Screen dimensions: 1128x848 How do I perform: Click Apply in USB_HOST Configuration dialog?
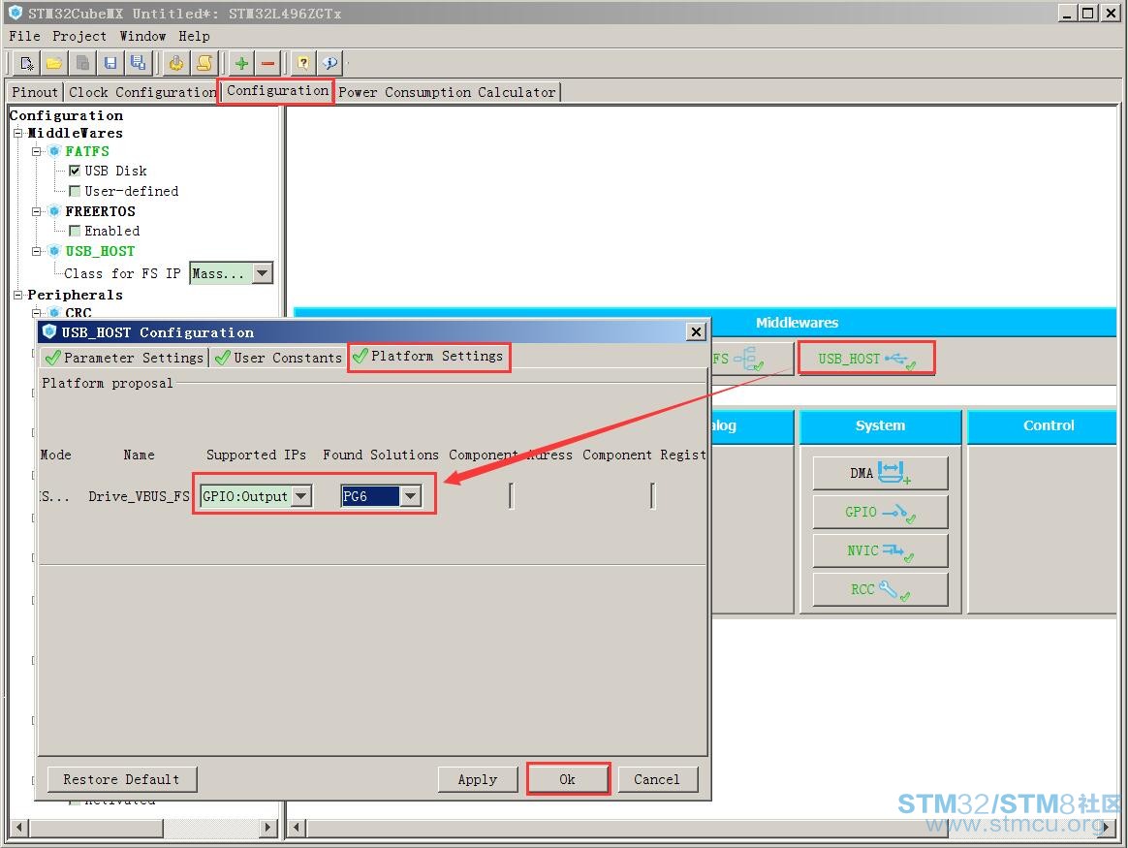click(x=478, y=779)
